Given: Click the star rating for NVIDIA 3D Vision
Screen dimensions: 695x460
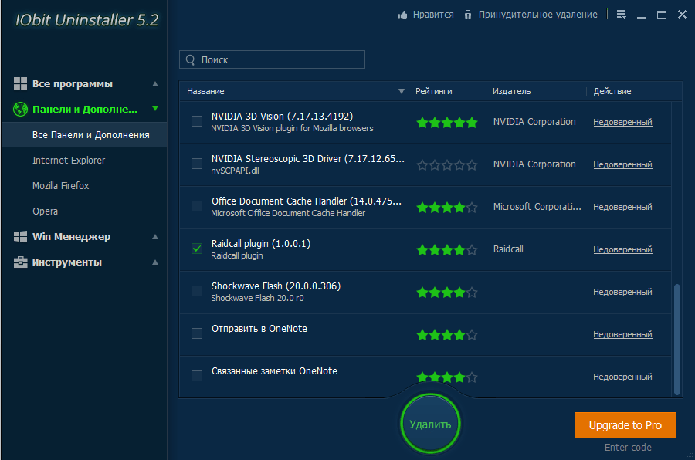Looking at the screenshot, I should (x=447, y=122).
